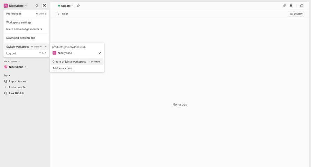Open the Nicelydone workspace dropdown

coord(15,6)
